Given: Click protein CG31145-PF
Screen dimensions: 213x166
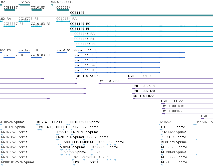Looking at the screenshot, I should 84,60.
